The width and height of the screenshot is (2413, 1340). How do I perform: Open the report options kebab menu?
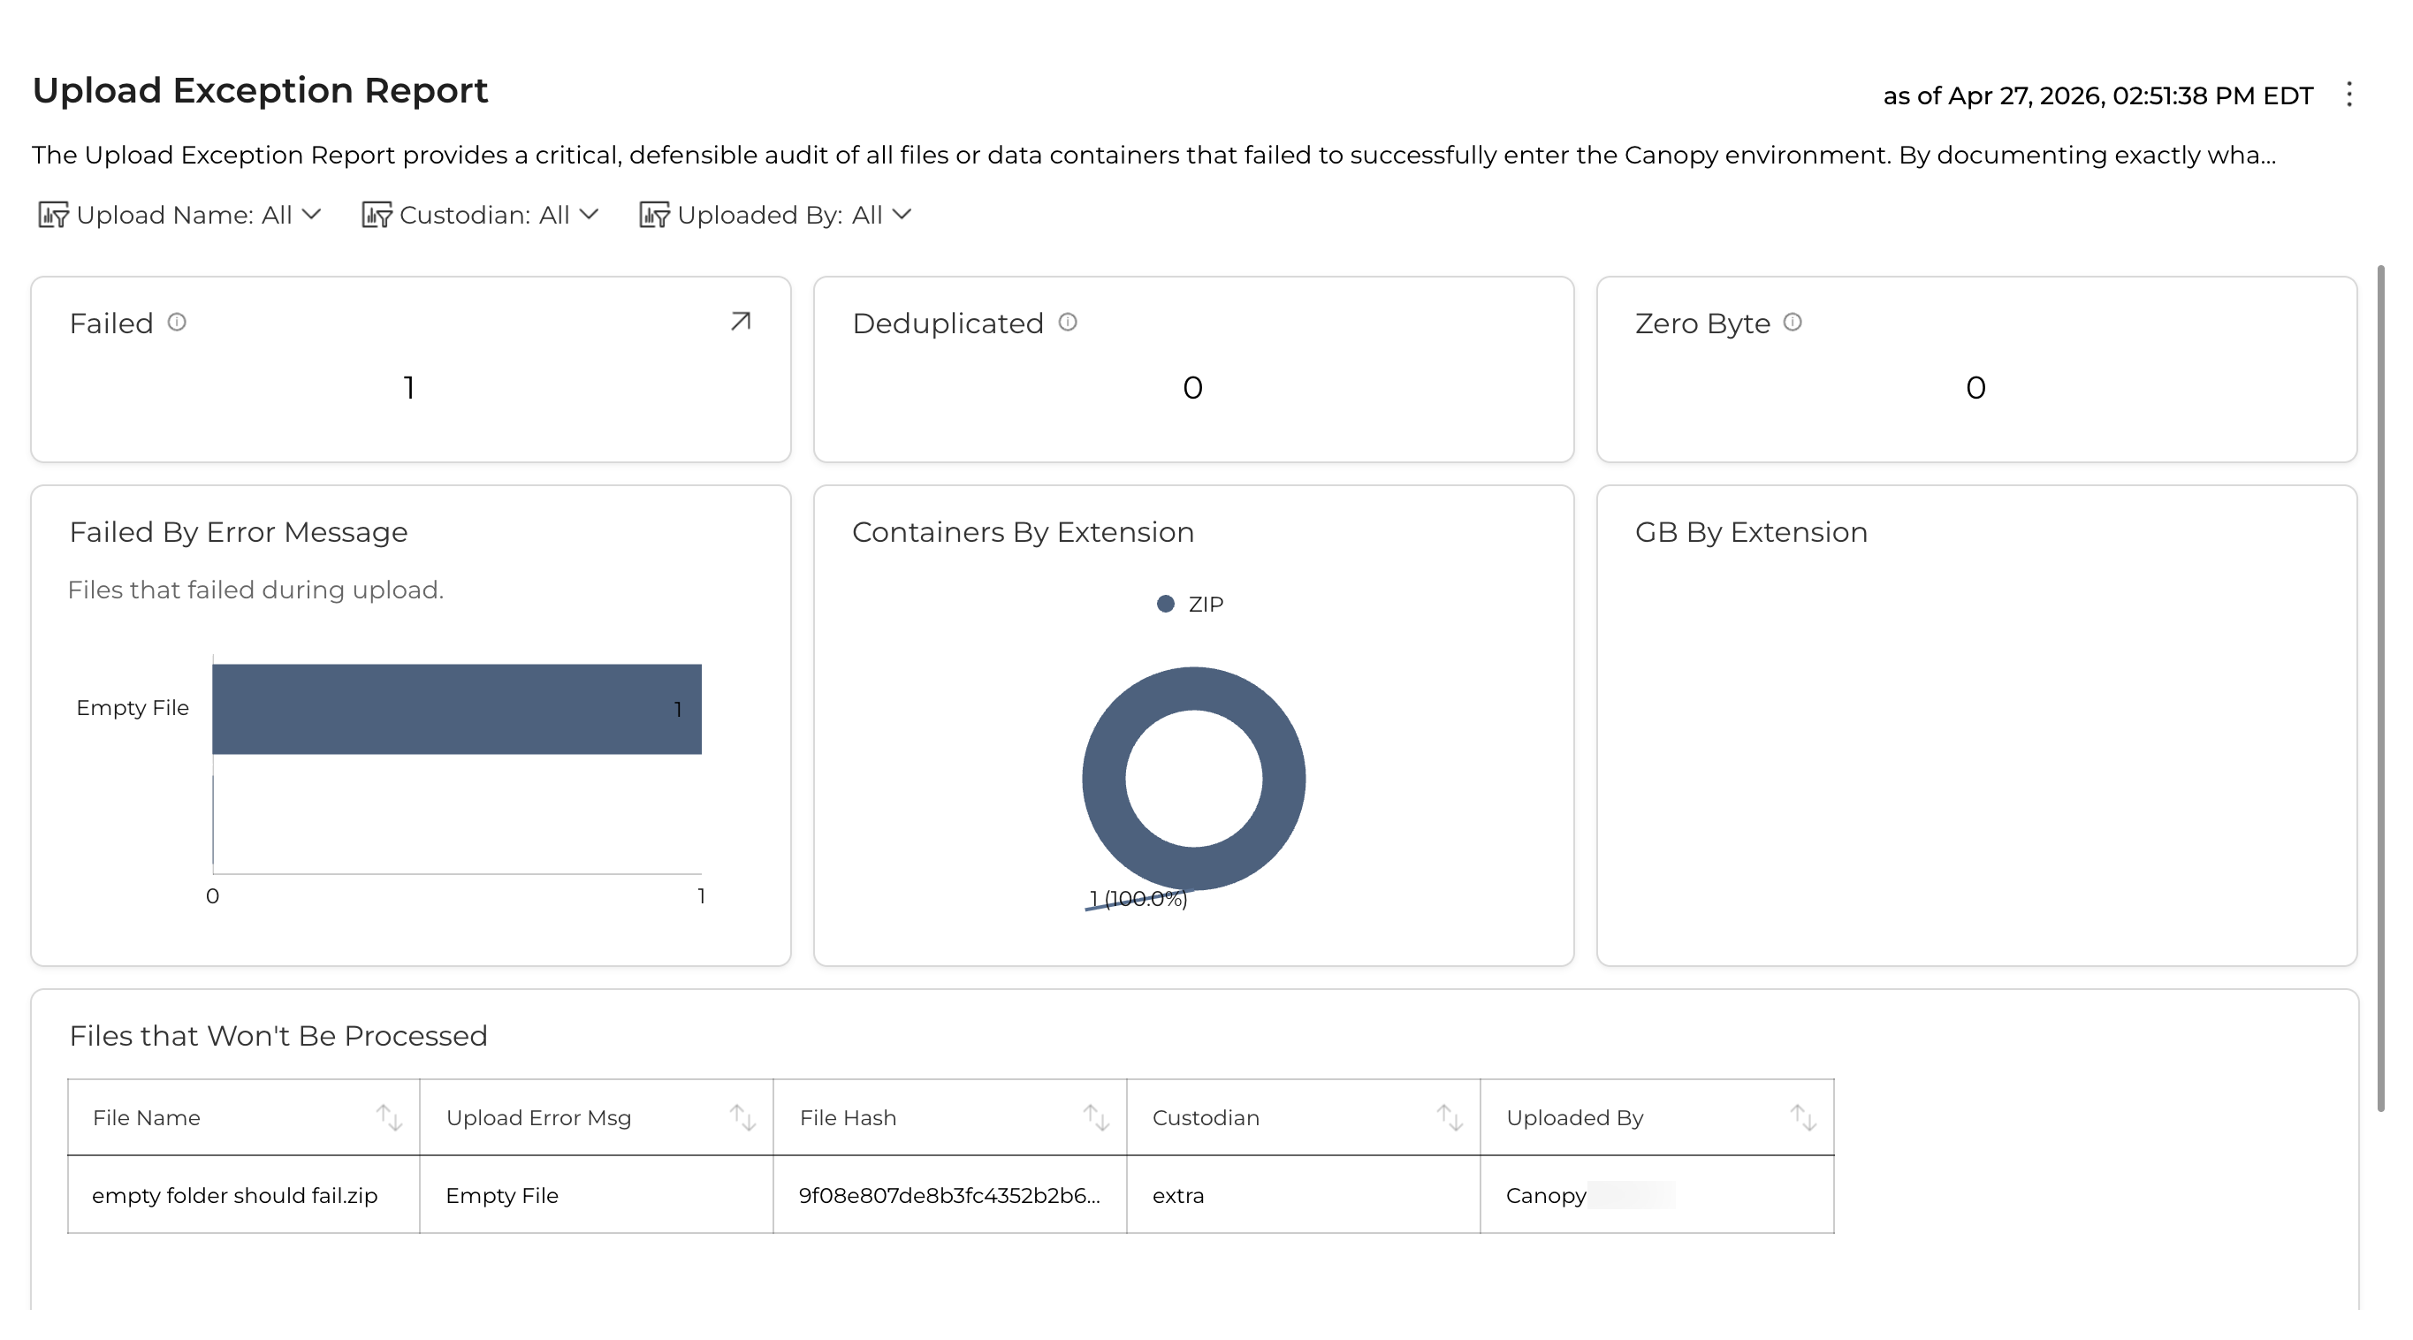click(x=2350, y=94)
